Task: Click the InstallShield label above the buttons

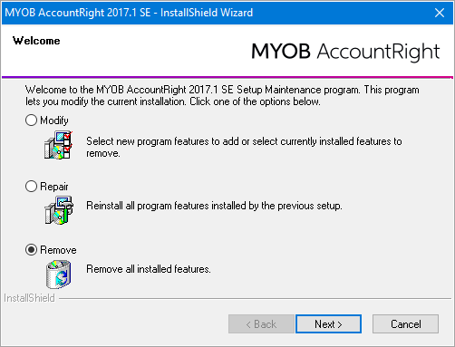Action: tap(29, 298)
